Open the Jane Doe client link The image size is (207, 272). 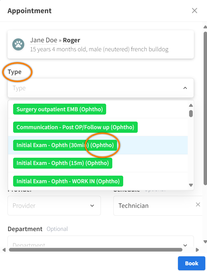tap(44, 40)
